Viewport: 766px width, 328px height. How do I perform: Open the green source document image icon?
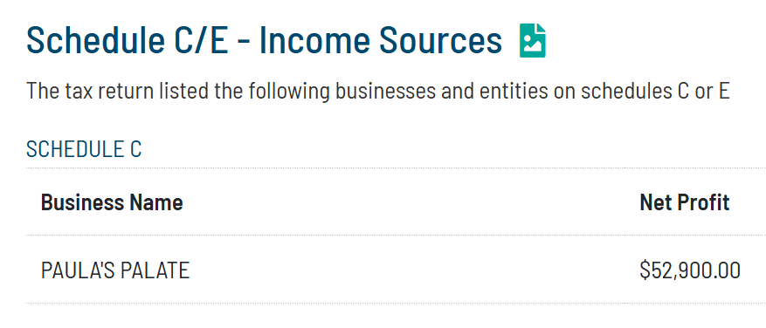(x=533, y=40)
